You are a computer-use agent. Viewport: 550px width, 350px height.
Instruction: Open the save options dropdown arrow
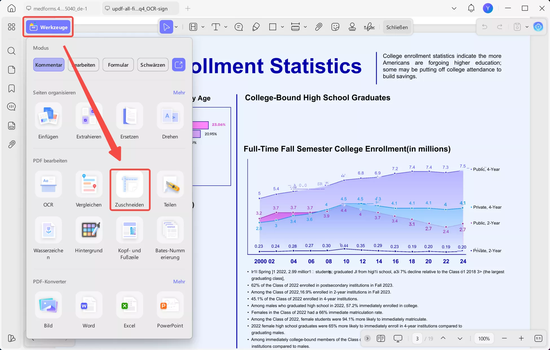tap(527, 27)
